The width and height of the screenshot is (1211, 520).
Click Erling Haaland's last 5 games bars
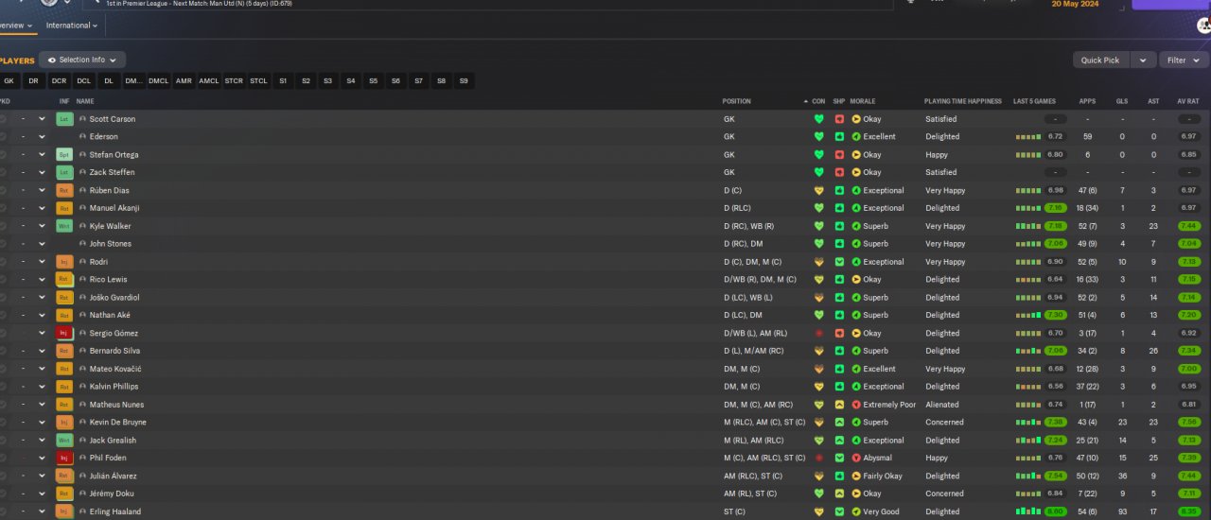pos(1028,511)
